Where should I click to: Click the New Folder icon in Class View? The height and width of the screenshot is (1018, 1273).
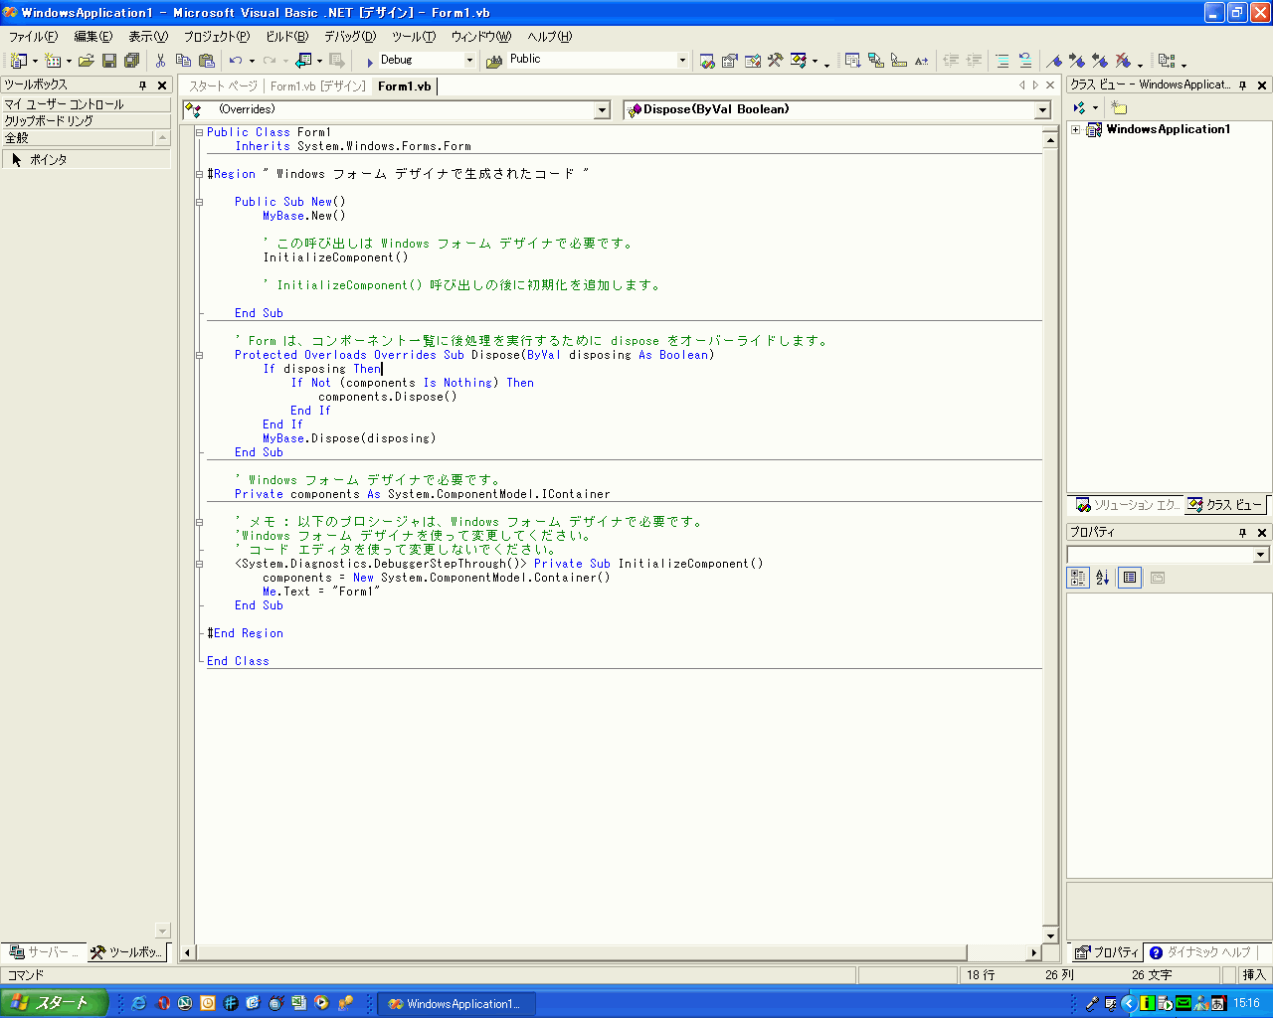click(1119, 107)
